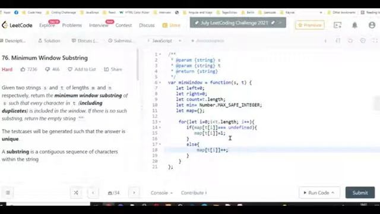Screen dimensions: 380x214
Task: Open the problem list hamburger icon
Action: coord(8,193)
